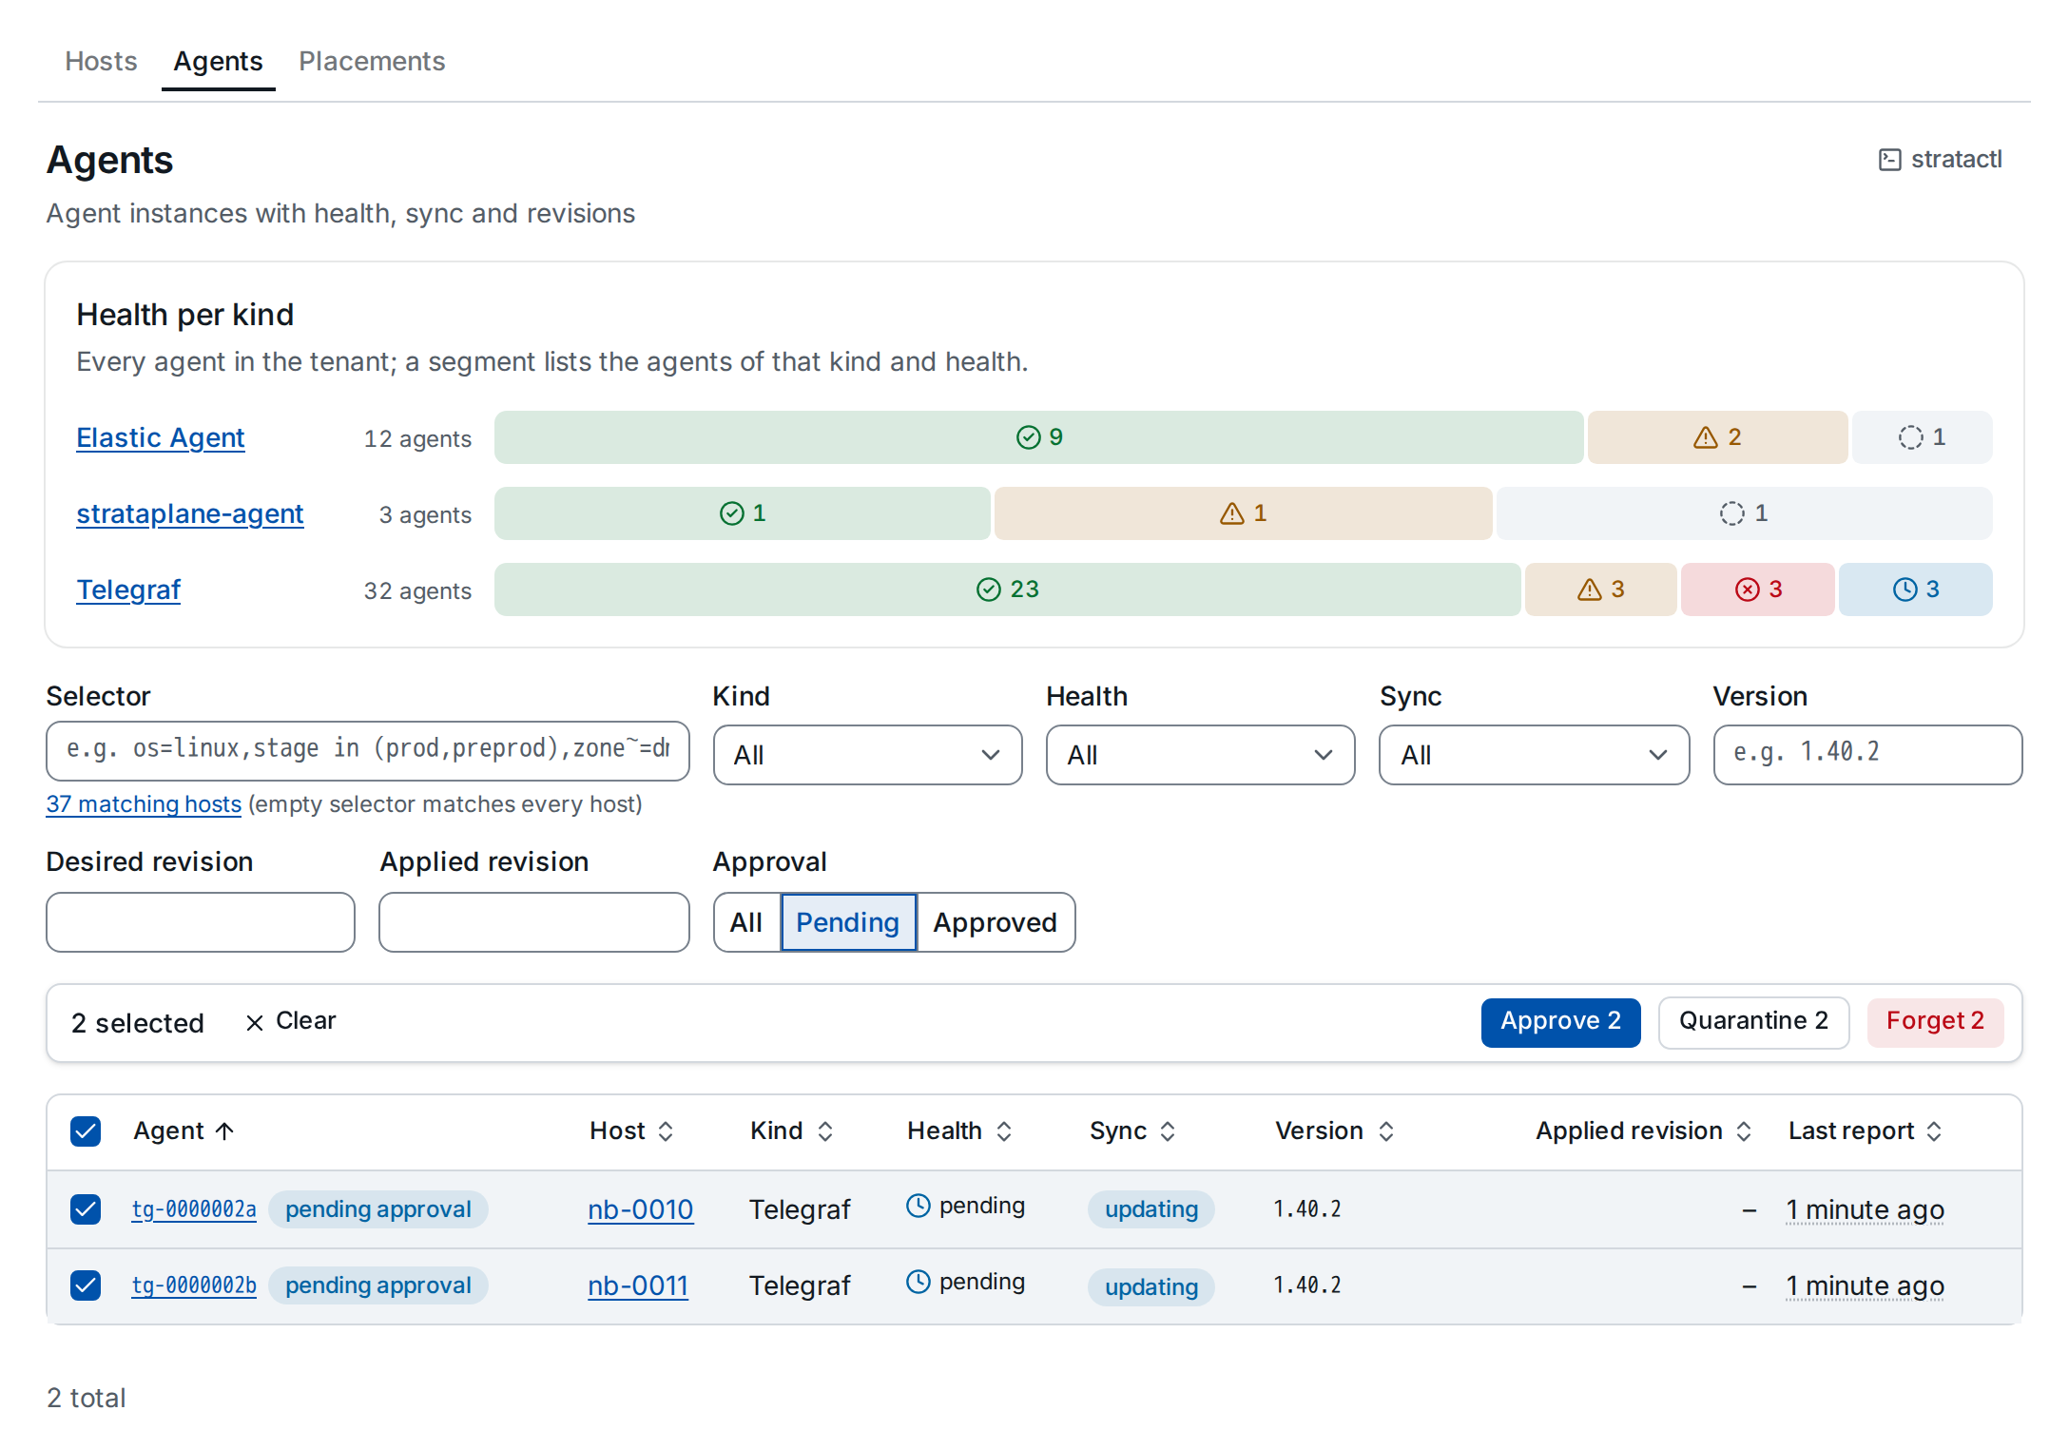Image resolution: width=2069 pixels, height=1430 pixels.
Task: Open the 37 matching hosts link
Action: [x=144, y=804]
